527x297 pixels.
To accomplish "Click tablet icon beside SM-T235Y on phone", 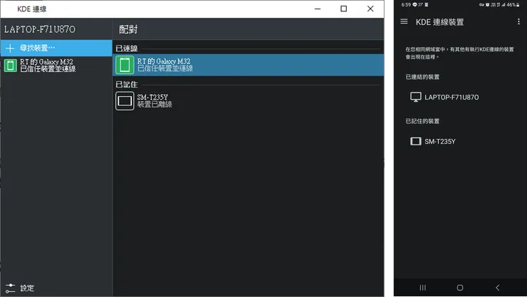I will [416, 142].
